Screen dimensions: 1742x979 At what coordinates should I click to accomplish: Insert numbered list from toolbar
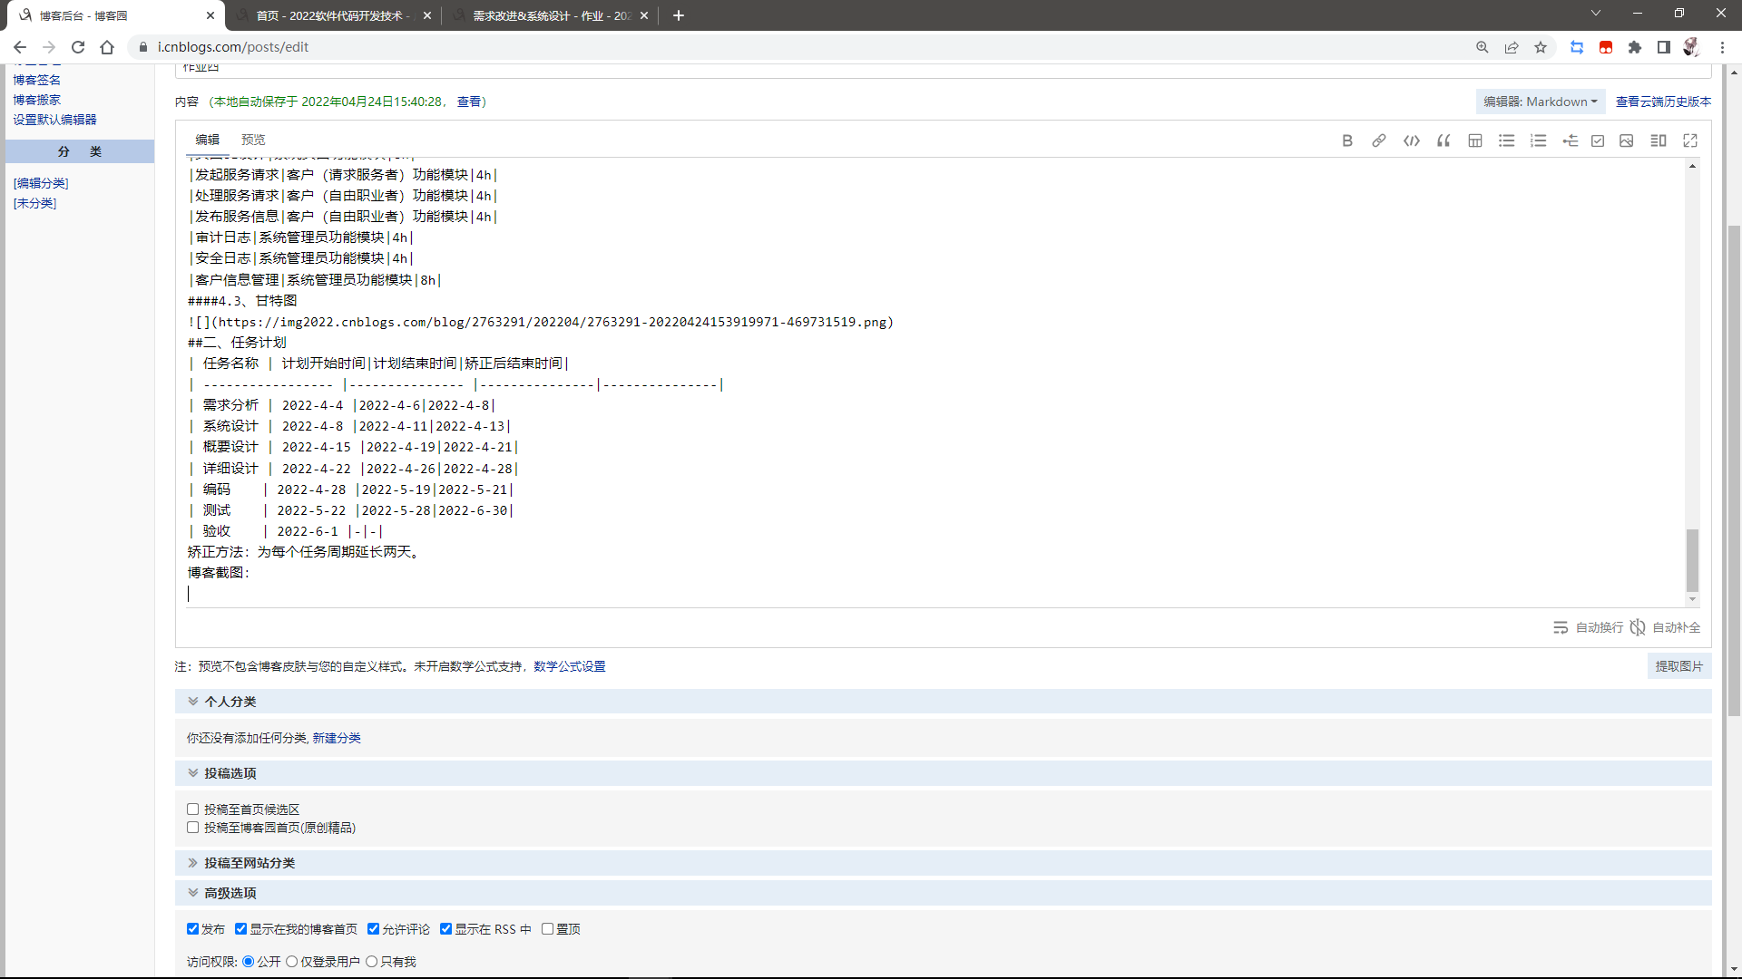point(1538,141)
